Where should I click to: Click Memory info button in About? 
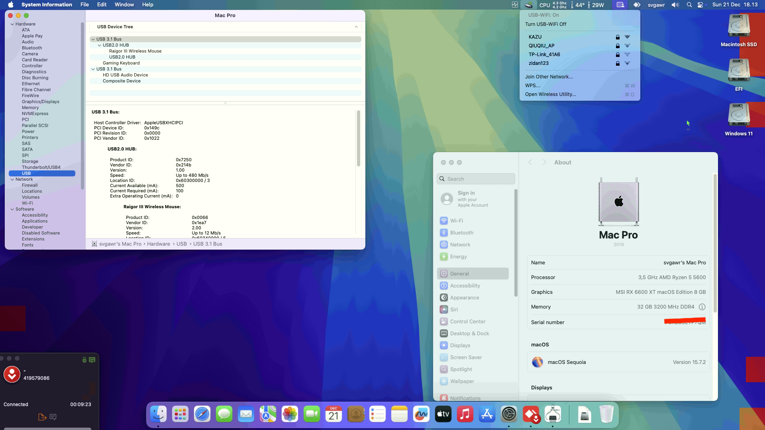tap(702, 307)
